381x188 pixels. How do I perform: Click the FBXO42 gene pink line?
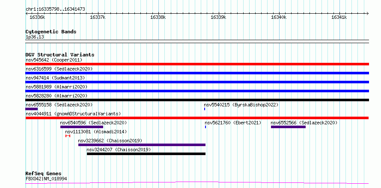(197, 183)
